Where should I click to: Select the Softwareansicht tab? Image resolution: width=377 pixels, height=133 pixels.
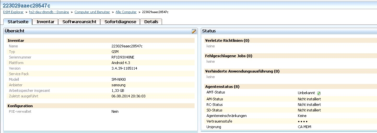(79, 22)
